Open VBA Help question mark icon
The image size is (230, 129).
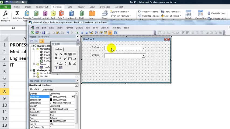pos(115,33)
